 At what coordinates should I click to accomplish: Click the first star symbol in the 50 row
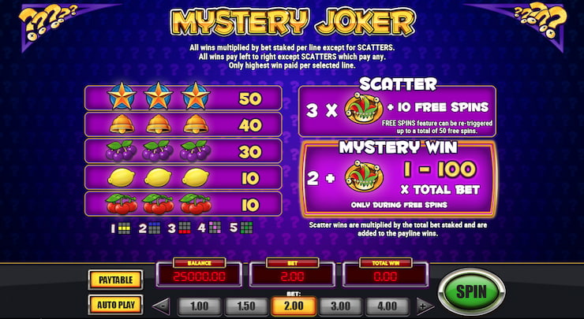[x=122, y=96]
